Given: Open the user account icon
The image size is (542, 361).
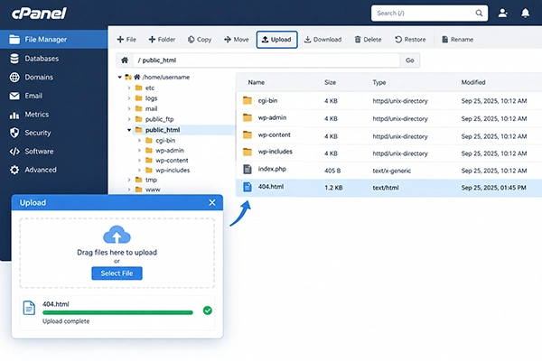Looking at the screenshot, I should [x=502, y=14].
